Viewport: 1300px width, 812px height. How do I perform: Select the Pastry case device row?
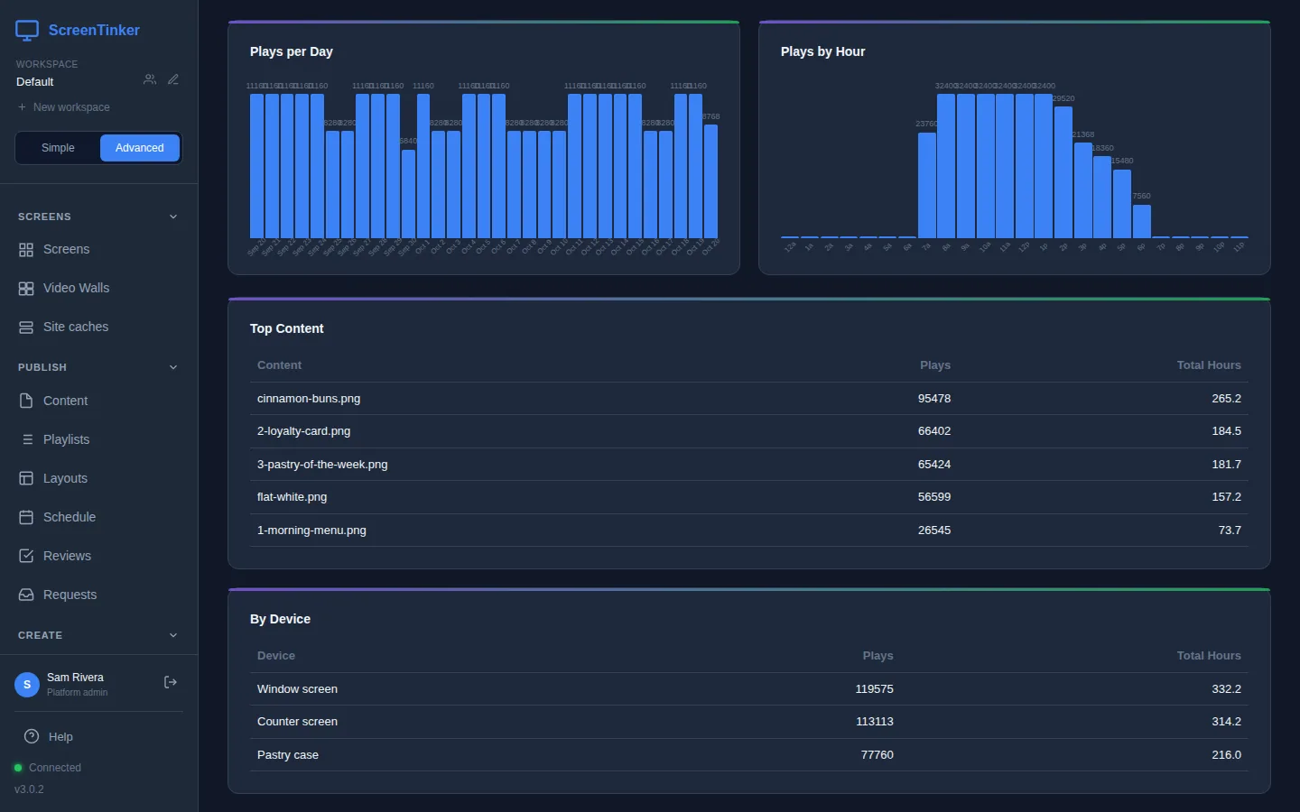[x=749, y=755]
